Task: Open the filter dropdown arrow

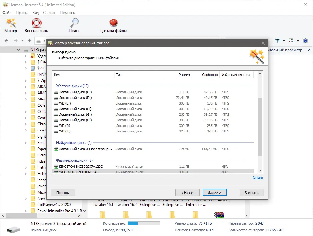Action: [x=284, y=41]
